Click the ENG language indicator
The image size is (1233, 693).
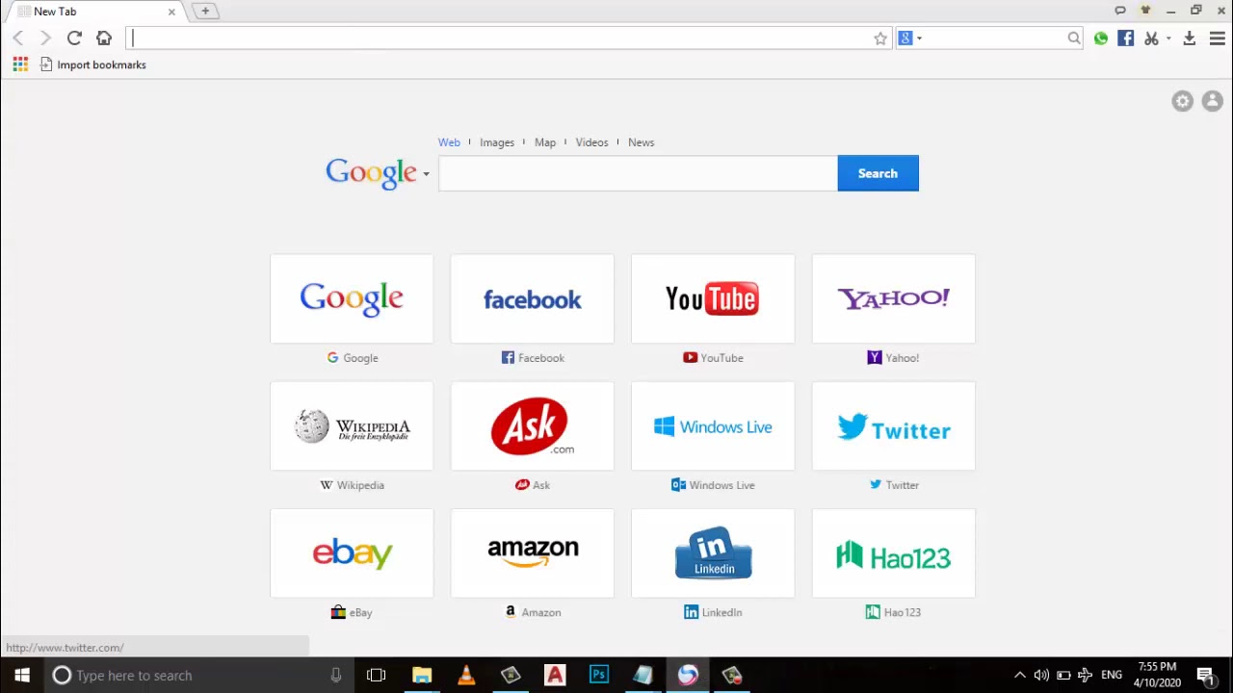point(1112,676)
